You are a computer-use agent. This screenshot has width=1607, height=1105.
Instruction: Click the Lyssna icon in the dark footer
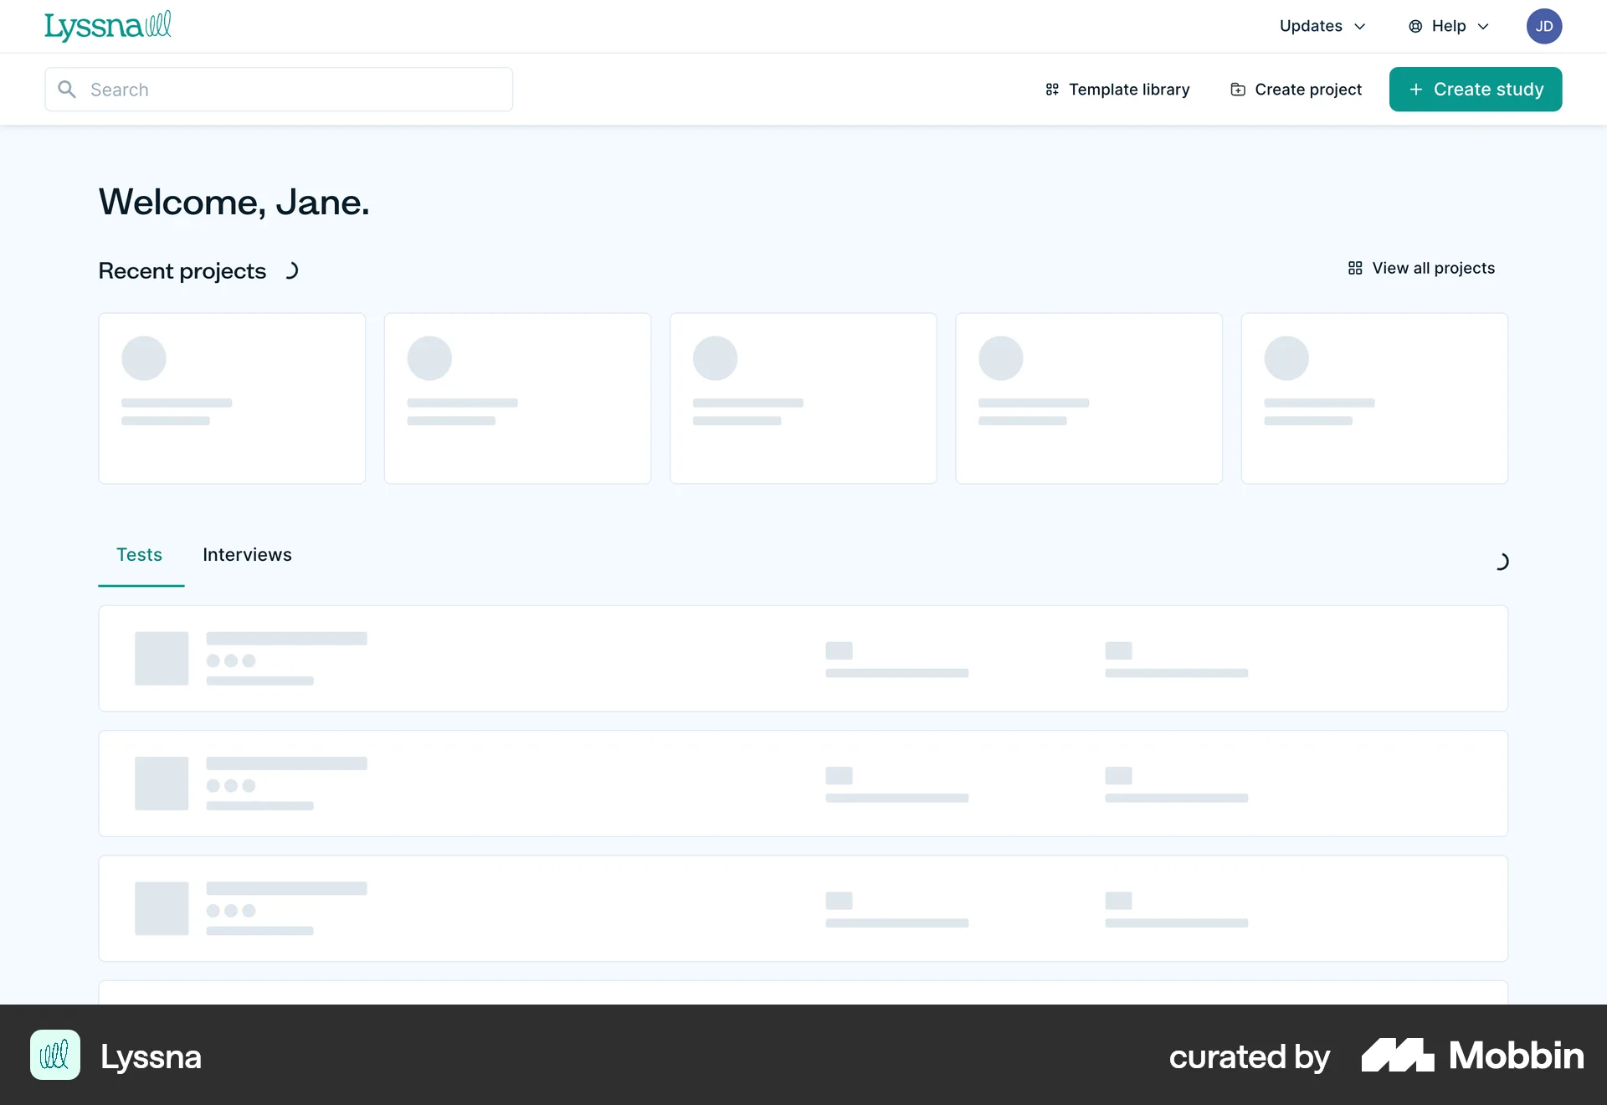coord(54,1056)
